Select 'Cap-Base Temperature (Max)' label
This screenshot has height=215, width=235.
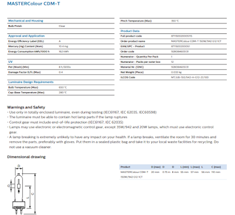pos(26,93)
